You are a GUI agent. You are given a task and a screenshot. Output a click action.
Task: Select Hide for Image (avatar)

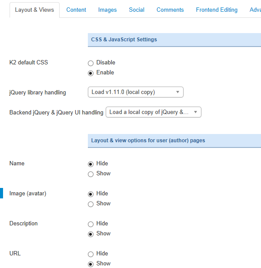90,194
